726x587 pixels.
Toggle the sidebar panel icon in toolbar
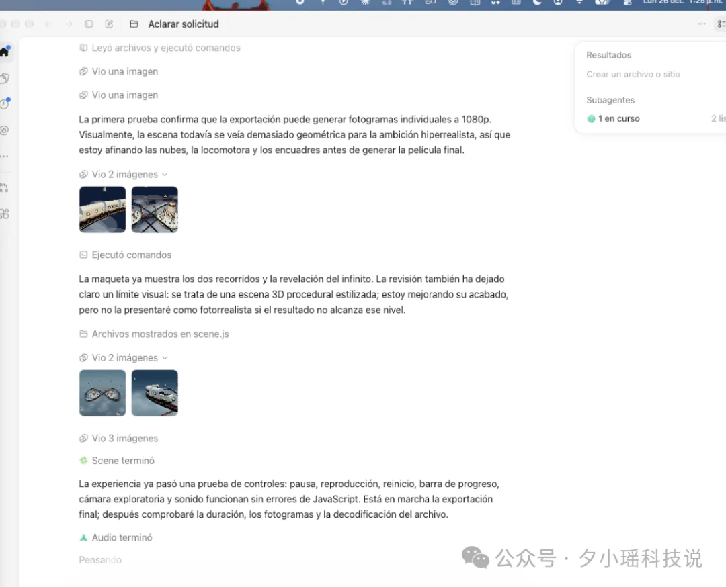pyautogui.click(x=89, y=24)
